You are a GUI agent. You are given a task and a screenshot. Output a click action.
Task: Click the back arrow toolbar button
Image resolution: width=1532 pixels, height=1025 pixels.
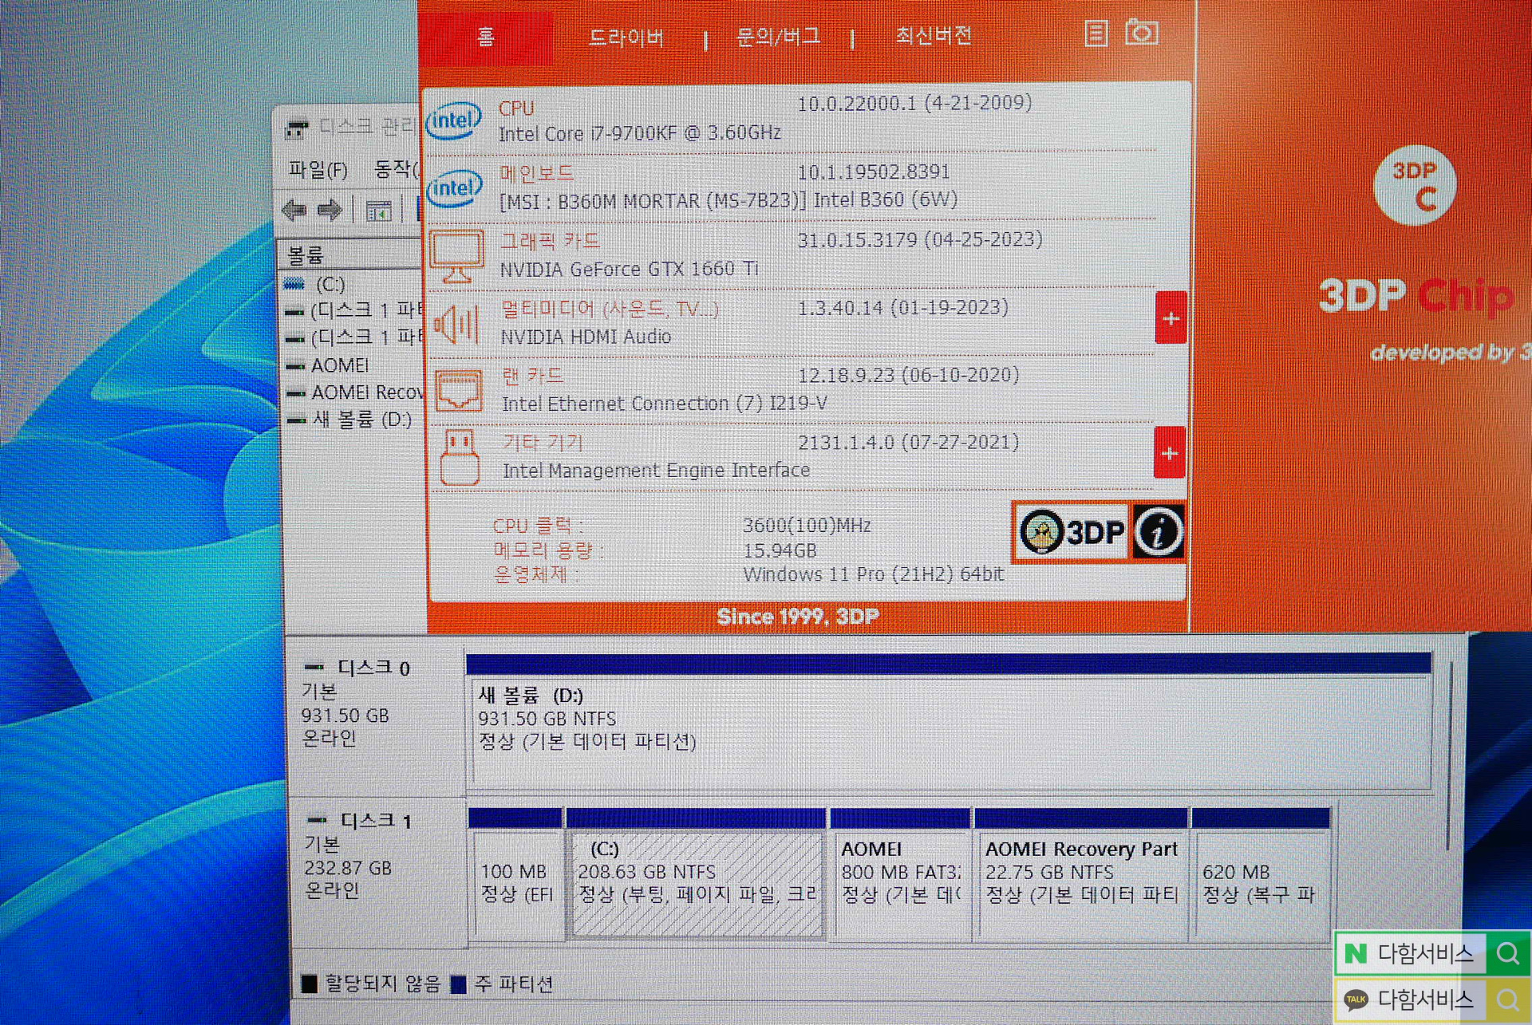pos(294,211)
